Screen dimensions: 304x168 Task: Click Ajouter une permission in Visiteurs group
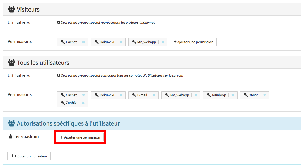(x=193, y=42)
